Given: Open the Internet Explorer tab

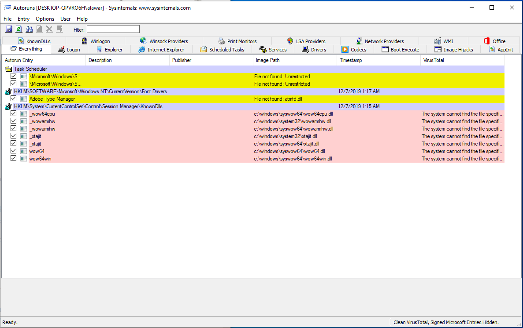Looking at the screenshot, I should (161, 50).
